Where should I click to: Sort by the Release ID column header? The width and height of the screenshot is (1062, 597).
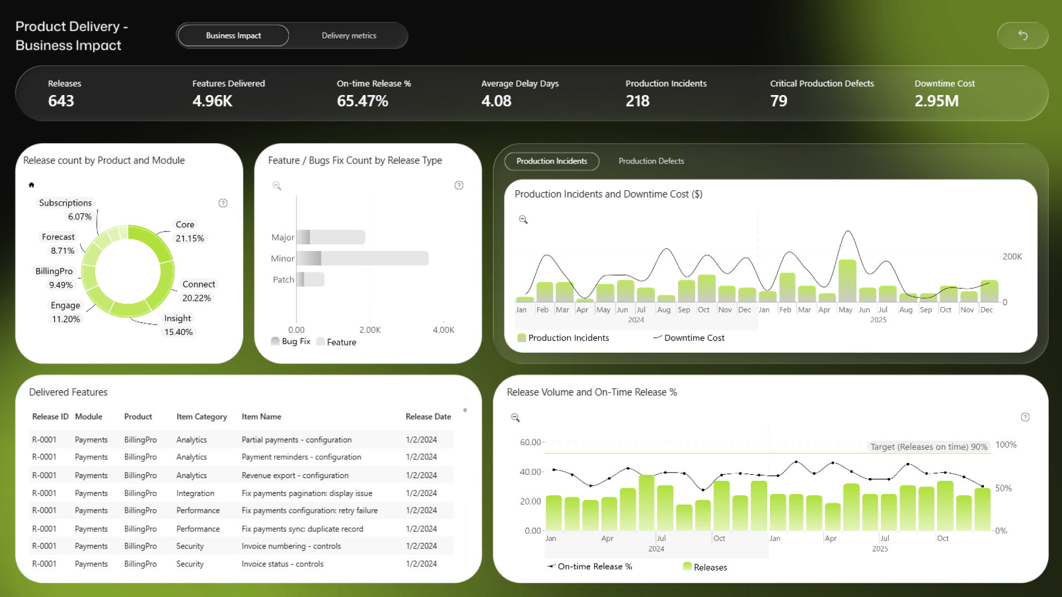pos(50,417)
